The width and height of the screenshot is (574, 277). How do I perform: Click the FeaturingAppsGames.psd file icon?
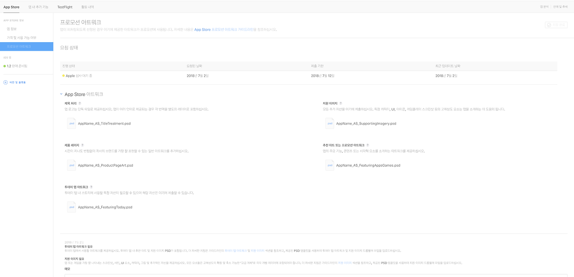[x=330, y=165]
